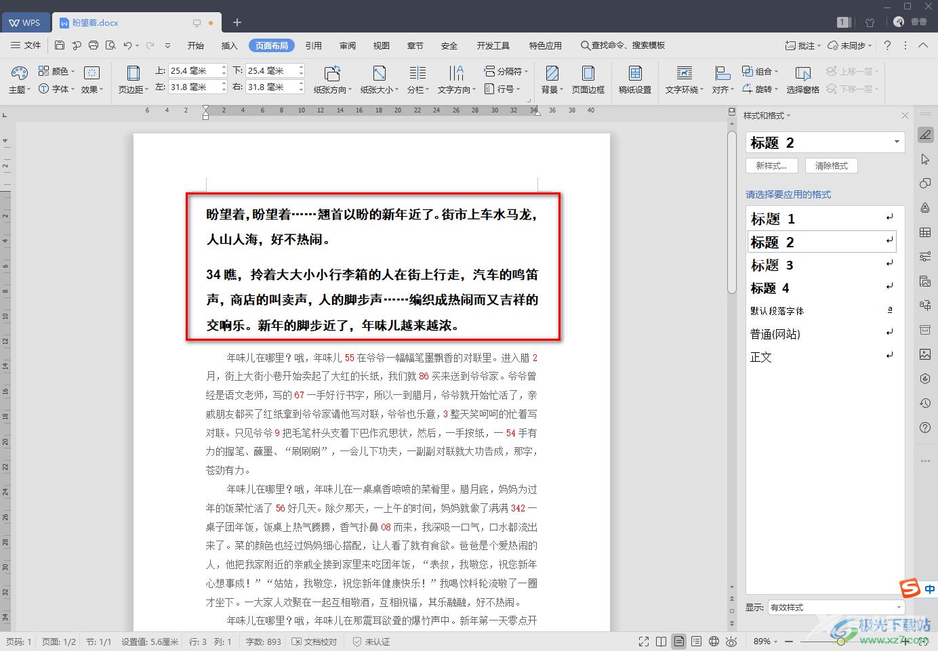938x651 pixels.
Task: Click the Save icon in quick access bar
Action: (60, 45)
